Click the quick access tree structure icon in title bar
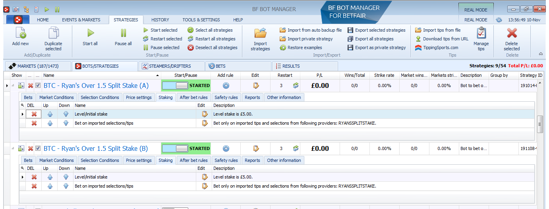 click(26, 9)
